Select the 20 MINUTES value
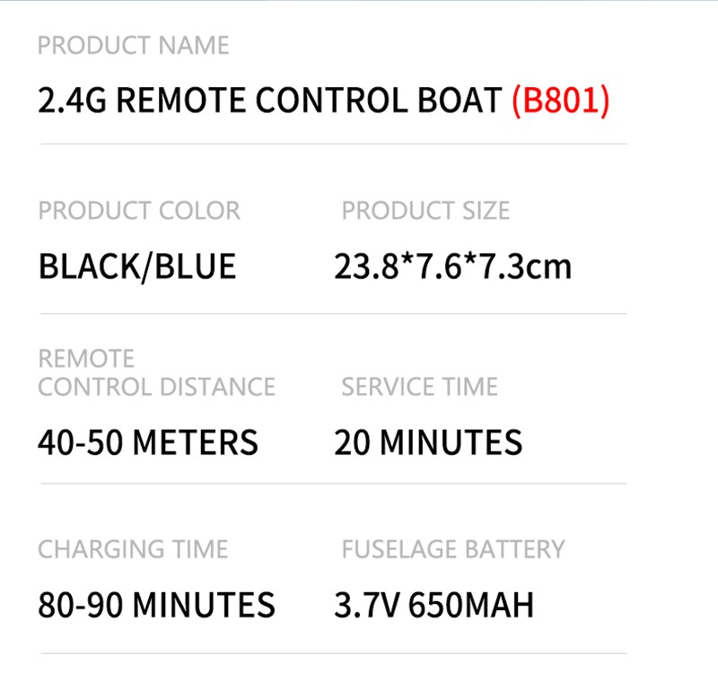This screenshot has height=682, width=718. point(428,442)
